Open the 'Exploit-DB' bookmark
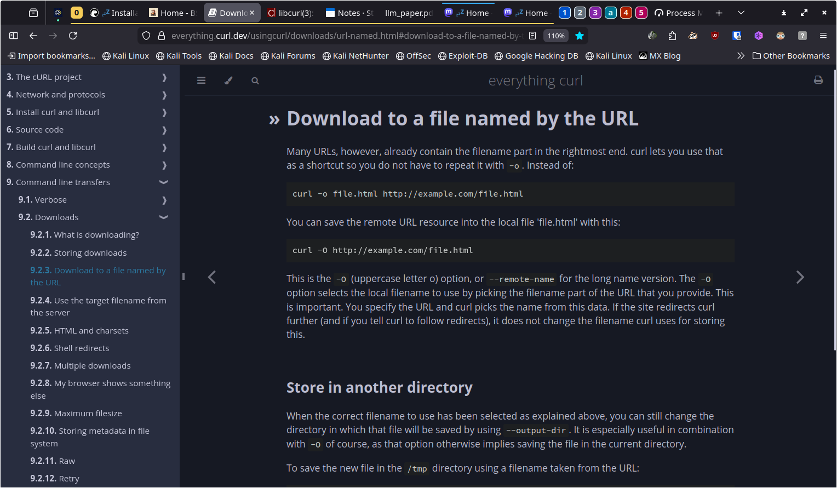 [463, 56]
